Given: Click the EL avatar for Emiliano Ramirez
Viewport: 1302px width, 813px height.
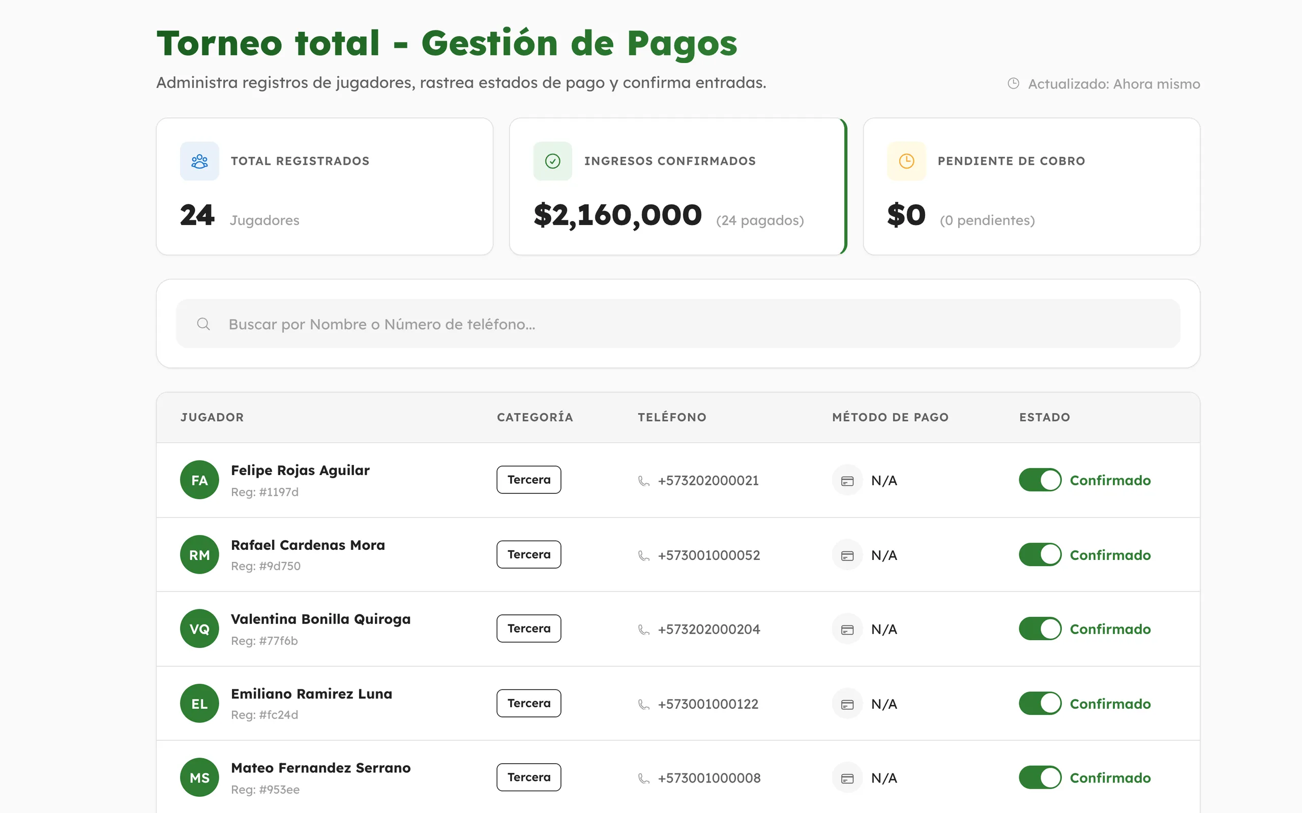Looking at the screenshot, I should click(199, 703).
